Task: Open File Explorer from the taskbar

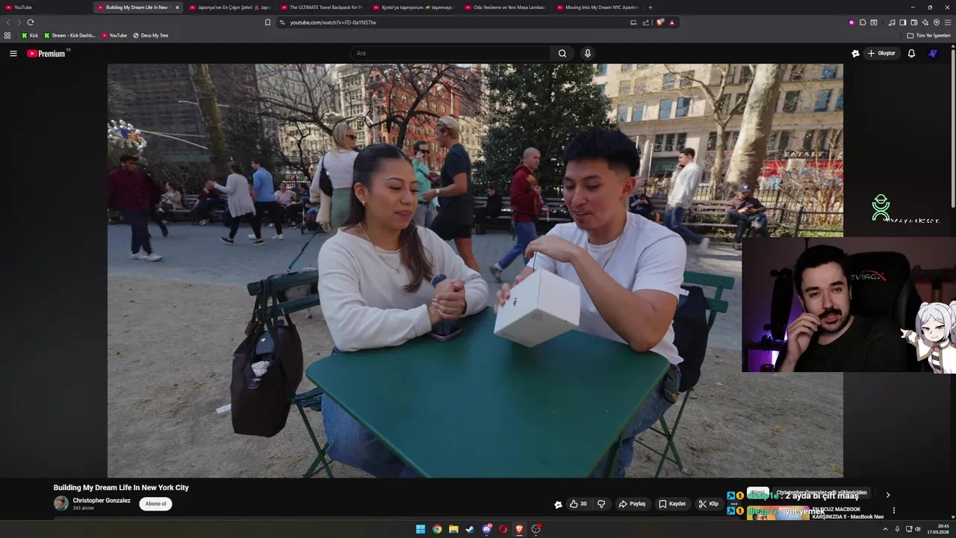Action: (453, 529)
